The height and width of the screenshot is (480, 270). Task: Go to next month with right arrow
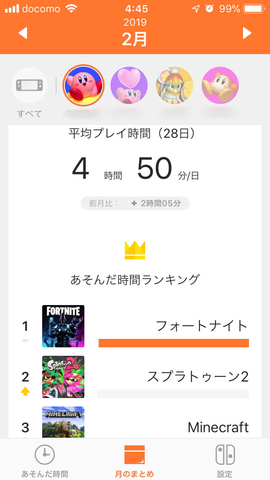(x=247, y=33)
